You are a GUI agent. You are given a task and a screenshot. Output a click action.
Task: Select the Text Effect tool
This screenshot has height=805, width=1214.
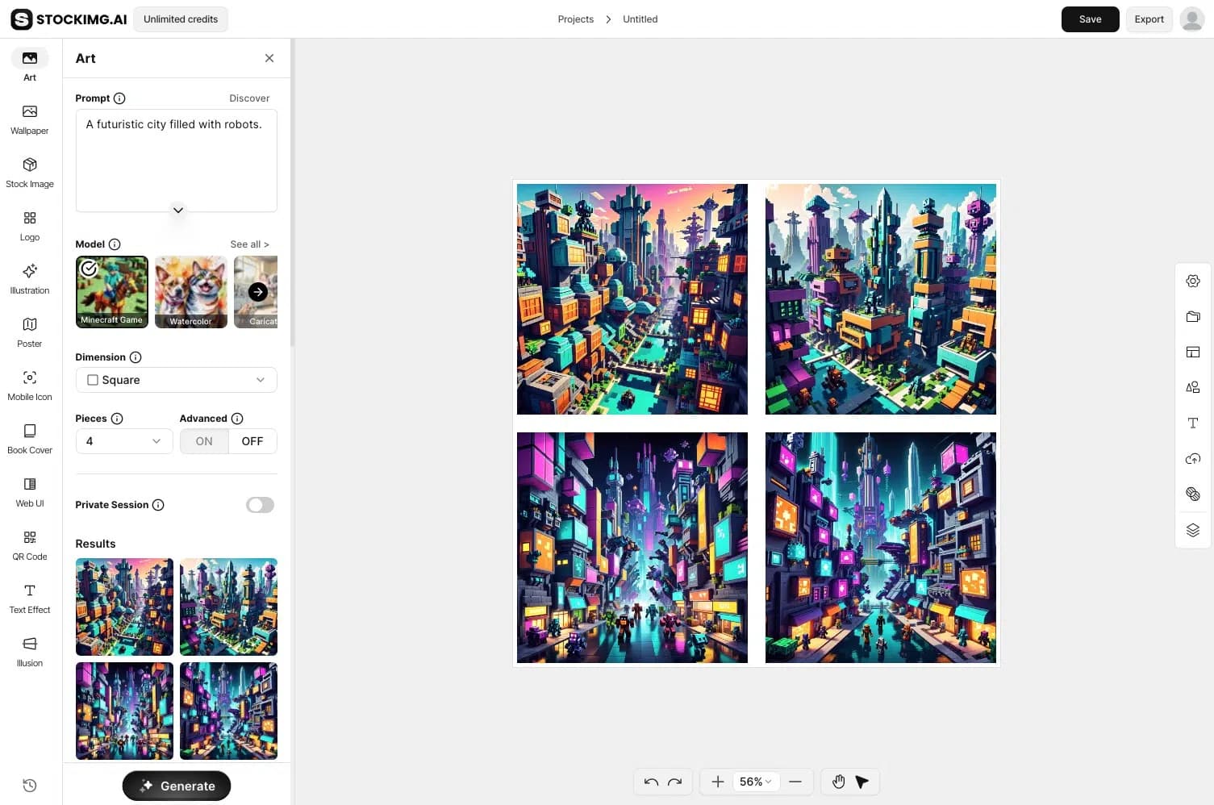click(x=29, y=599)
